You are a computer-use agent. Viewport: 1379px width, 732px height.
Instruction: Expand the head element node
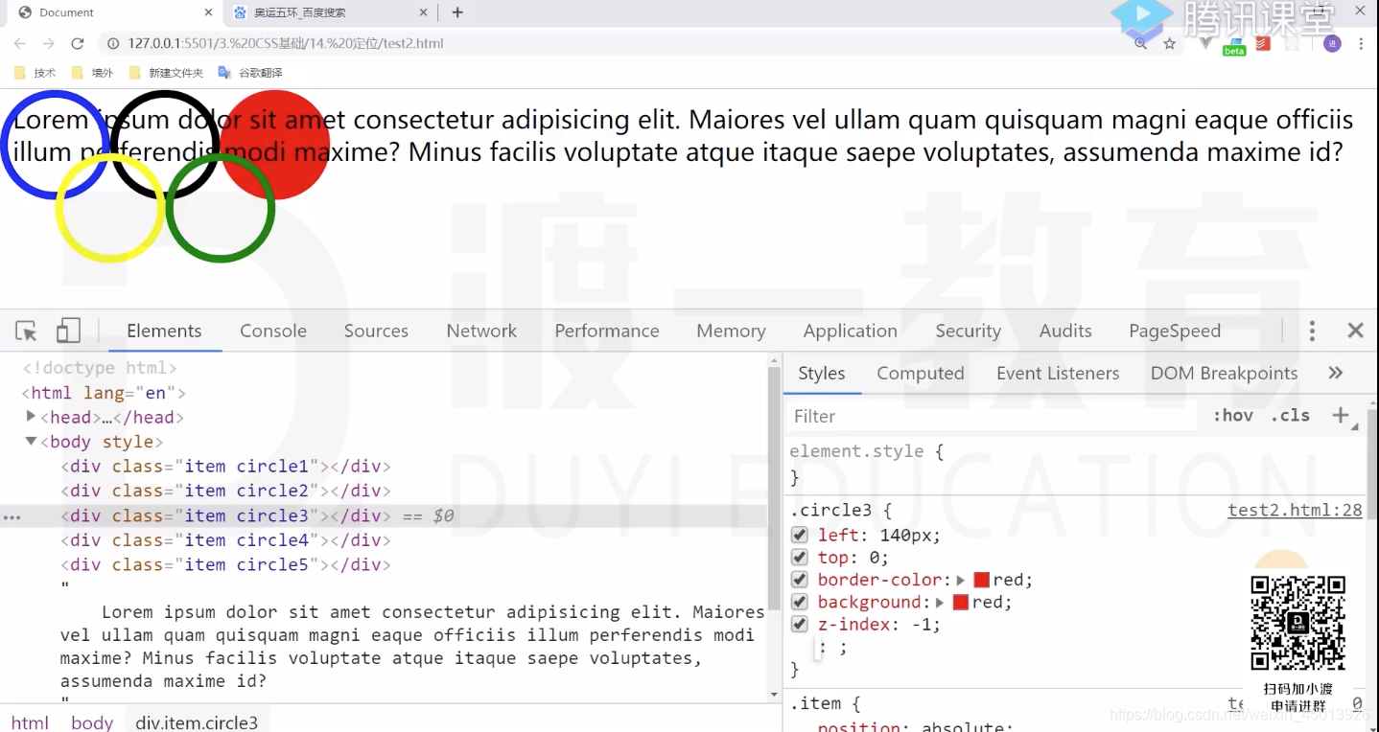click(31, 417)
